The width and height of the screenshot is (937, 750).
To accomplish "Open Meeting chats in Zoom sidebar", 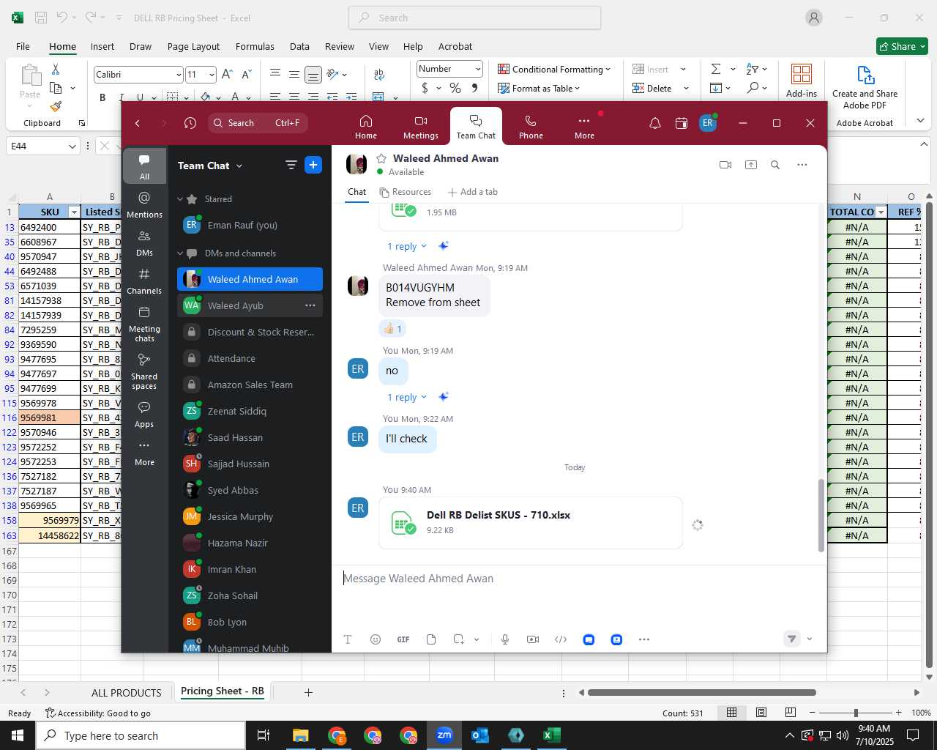I will (x=144, y=324).
